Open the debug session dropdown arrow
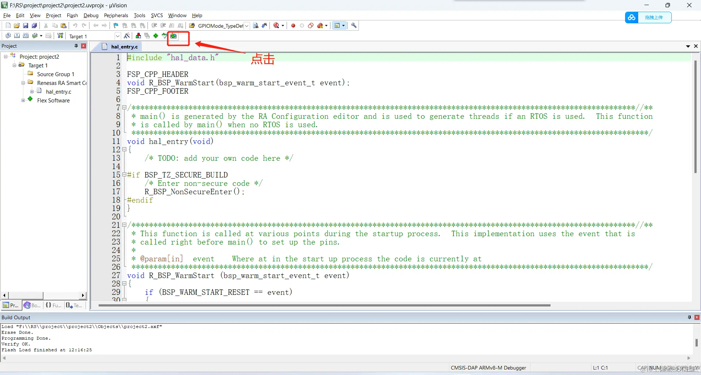Viewport: 701px width, 375px height. (283, 26)
